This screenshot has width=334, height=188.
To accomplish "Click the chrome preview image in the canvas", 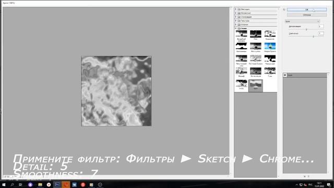I will (116, 91).
